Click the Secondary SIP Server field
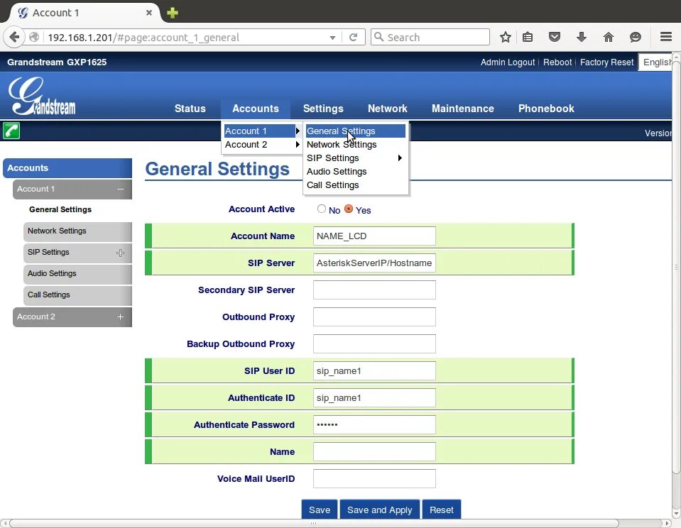Image resolution: width=681 pixels, height=528 pixels. (374, 290)
